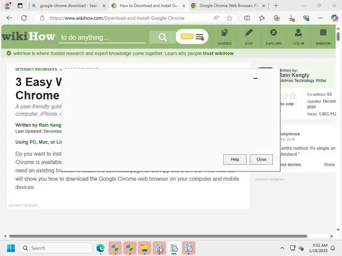The image size is (342, 256).
Task: Click the Help button in dialog
Action: [x=235, y=159]
